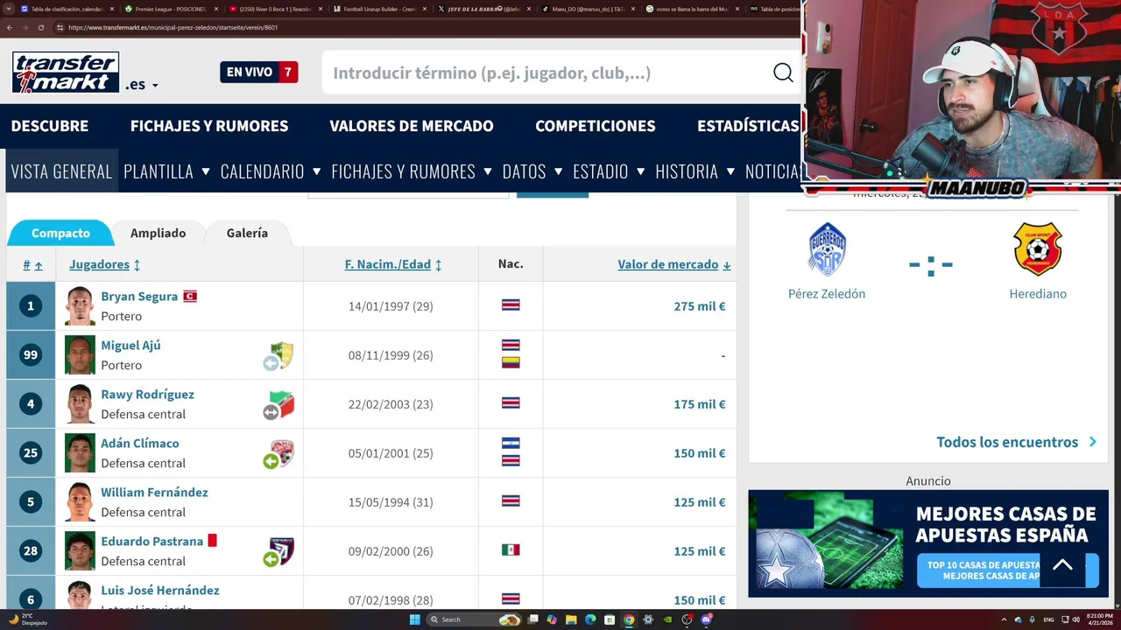Click Bryan Segura's Costa Rica flag
The width and height of the screenshot is (1121, 630).
pyautogui.click(x=511, y=305)
